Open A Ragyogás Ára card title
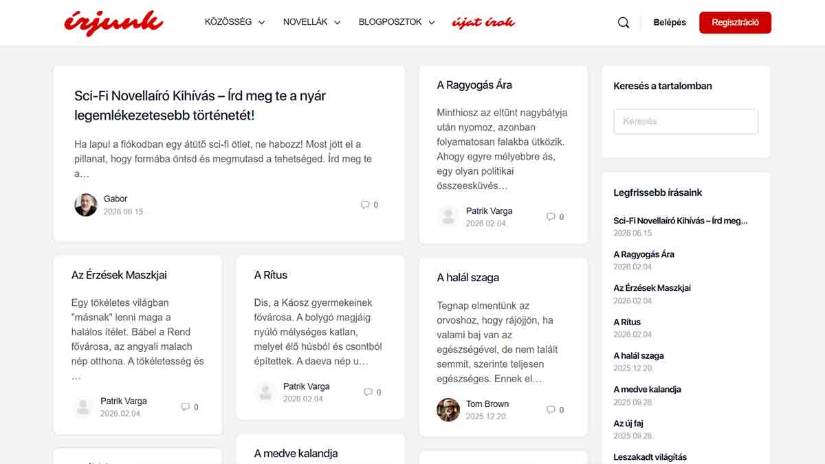 474,85
